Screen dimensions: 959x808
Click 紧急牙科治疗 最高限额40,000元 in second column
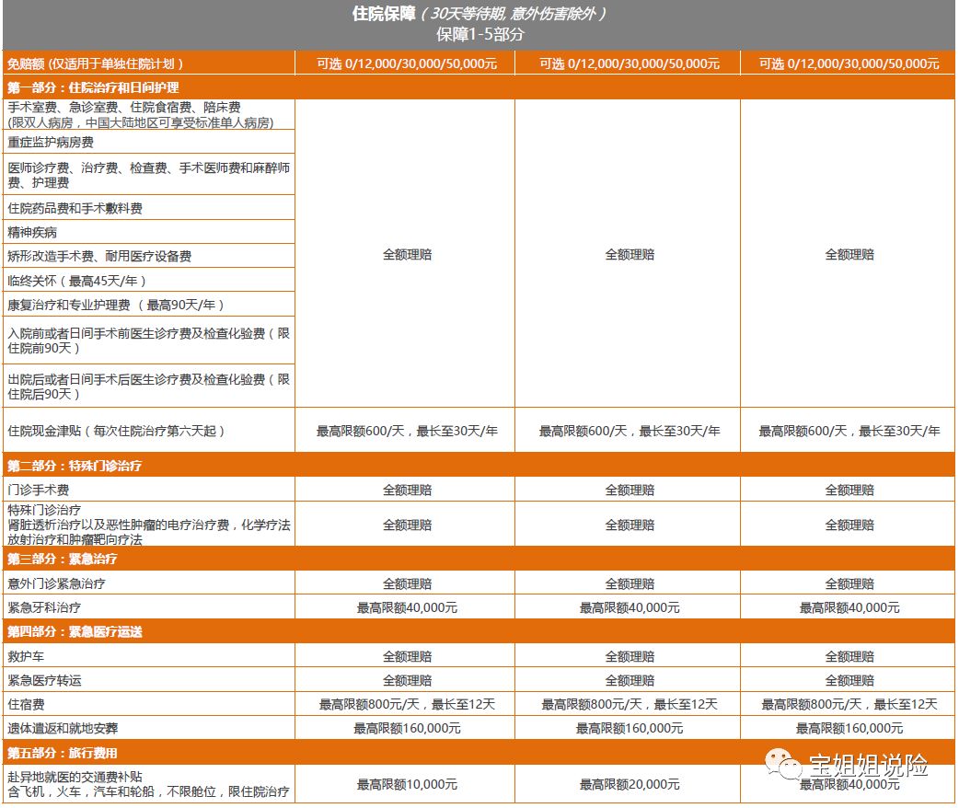pos(630,607)
